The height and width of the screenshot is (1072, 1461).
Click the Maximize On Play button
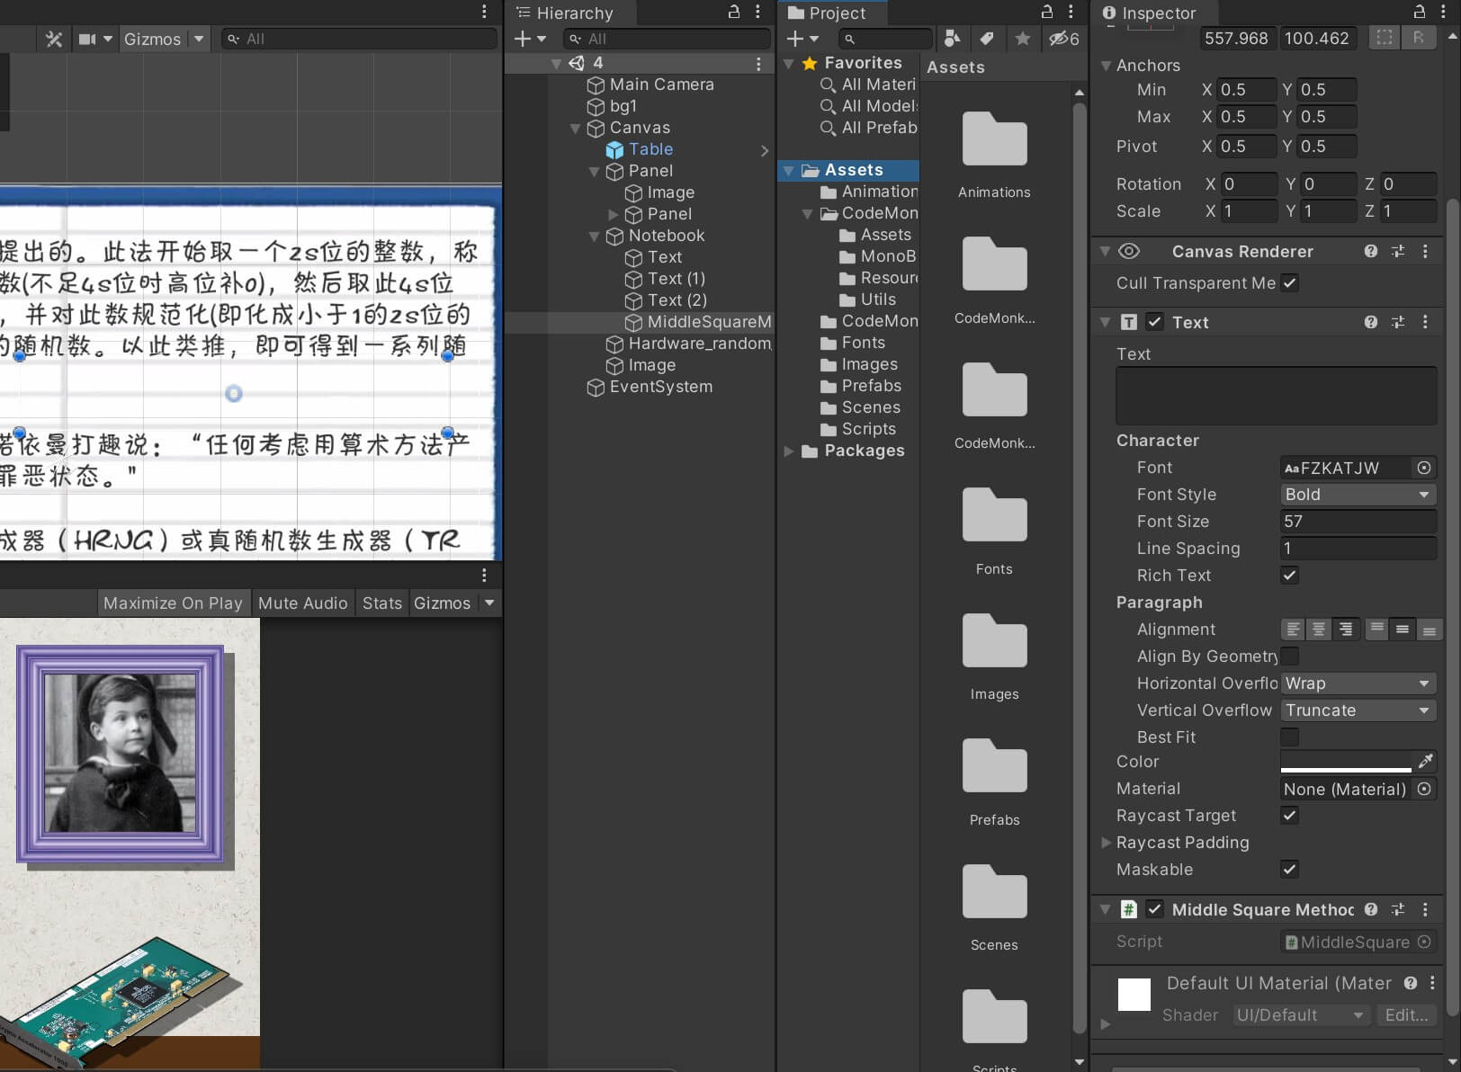click(173, 603)
